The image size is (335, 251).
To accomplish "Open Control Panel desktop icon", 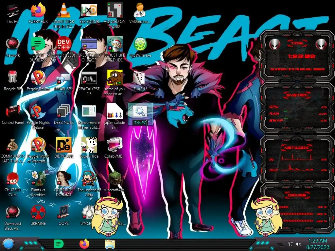I will [x=13, y=114].
